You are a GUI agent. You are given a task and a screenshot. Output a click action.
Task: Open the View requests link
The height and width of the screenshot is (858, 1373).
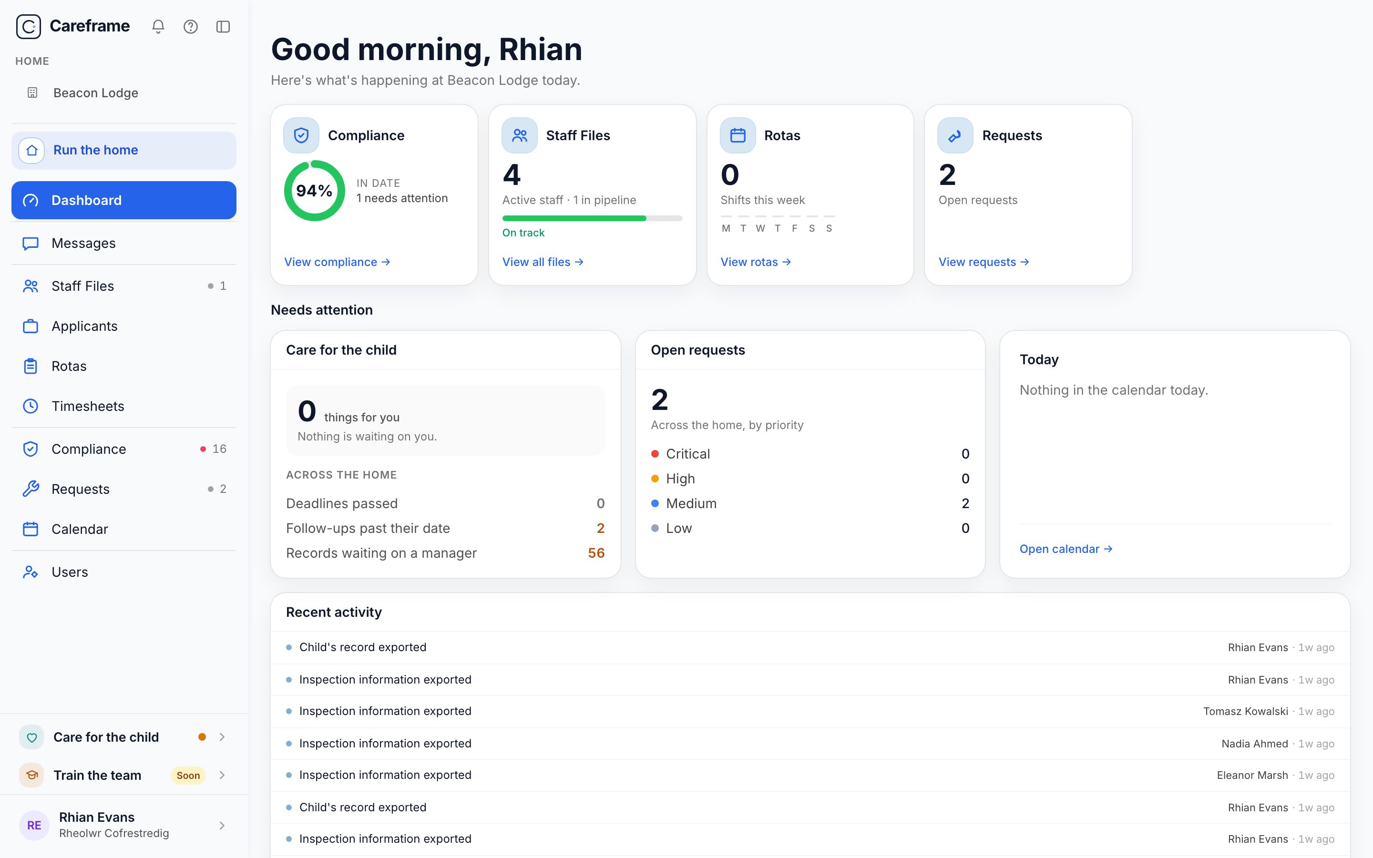pyautogui.click(x=984, y=262)
